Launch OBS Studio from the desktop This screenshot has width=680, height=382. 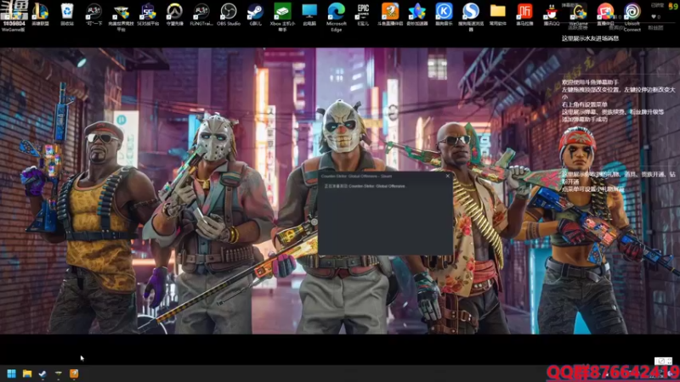(229, 14)
